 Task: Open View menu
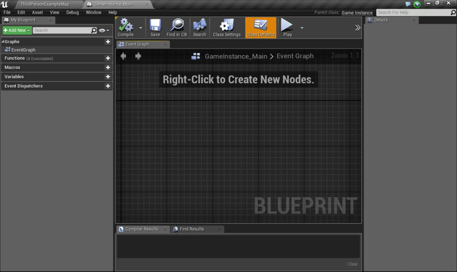point(54,12)
